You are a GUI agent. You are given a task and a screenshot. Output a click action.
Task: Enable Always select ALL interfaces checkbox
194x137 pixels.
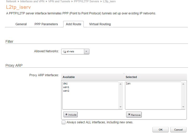[64, 122]
